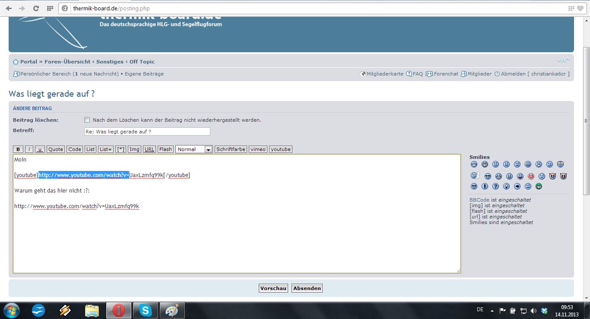
Task: Open Skype from the taskbar
Action: click(145, 310)
